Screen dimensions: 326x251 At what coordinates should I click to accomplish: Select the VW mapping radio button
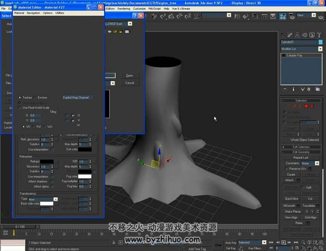pos(33,127)
